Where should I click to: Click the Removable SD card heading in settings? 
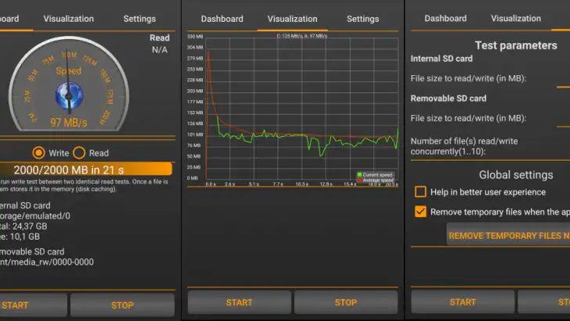(x=448, y=98)
